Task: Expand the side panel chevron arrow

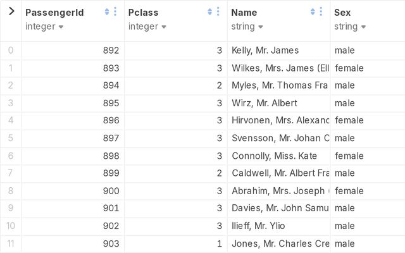Action: pos(11,11)
